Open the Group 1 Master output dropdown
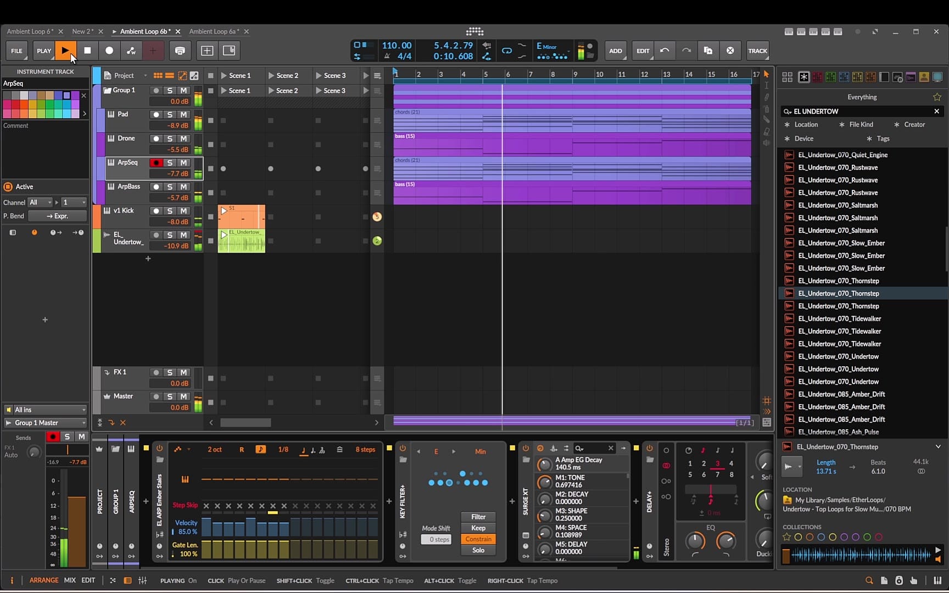 pyautogui.click(x=46, y=423)
